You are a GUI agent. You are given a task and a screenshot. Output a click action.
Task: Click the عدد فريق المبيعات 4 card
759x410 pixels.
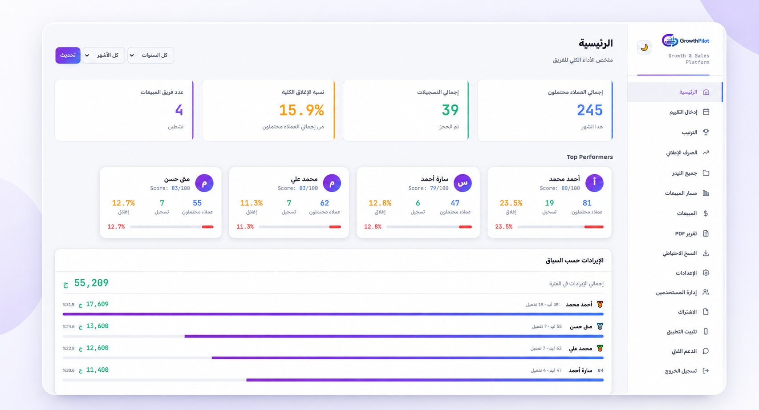point(124,110)
